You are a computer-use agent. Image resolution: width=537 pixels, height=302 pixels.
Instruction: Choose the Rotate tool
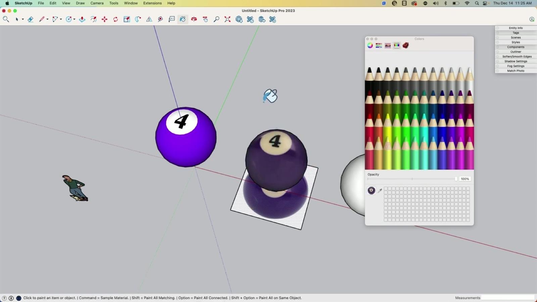pyautogui.click(x=115, y=19)
